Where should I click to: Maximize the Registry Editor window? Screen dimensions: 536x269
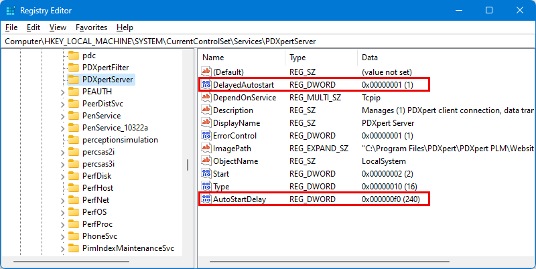click(x=489, y=10)
